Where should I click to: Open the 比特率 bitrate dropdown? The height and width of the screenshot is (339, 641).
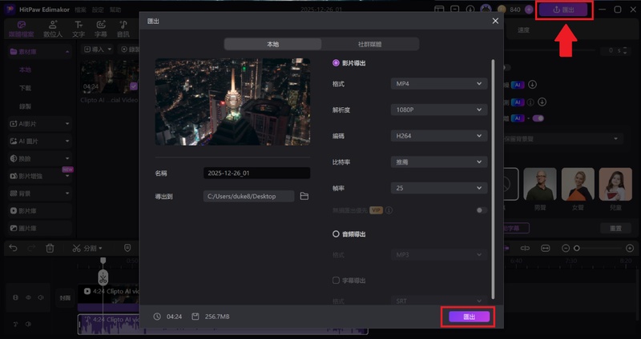click(x=439, y=162)
